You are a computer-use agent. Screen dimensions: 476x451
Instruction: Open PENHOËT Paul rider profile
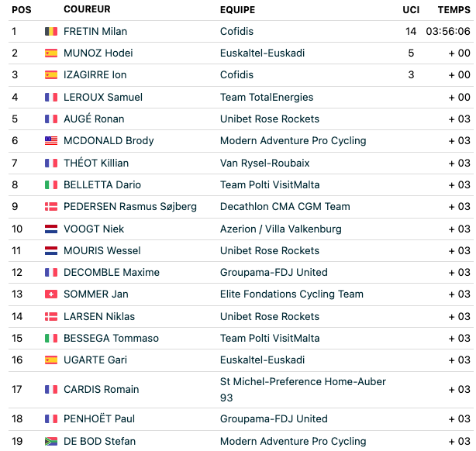(99, 418)
